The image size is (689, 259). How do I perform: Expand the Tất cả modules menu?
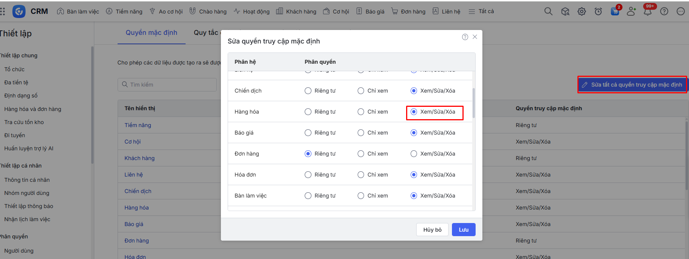click(481, 12)
